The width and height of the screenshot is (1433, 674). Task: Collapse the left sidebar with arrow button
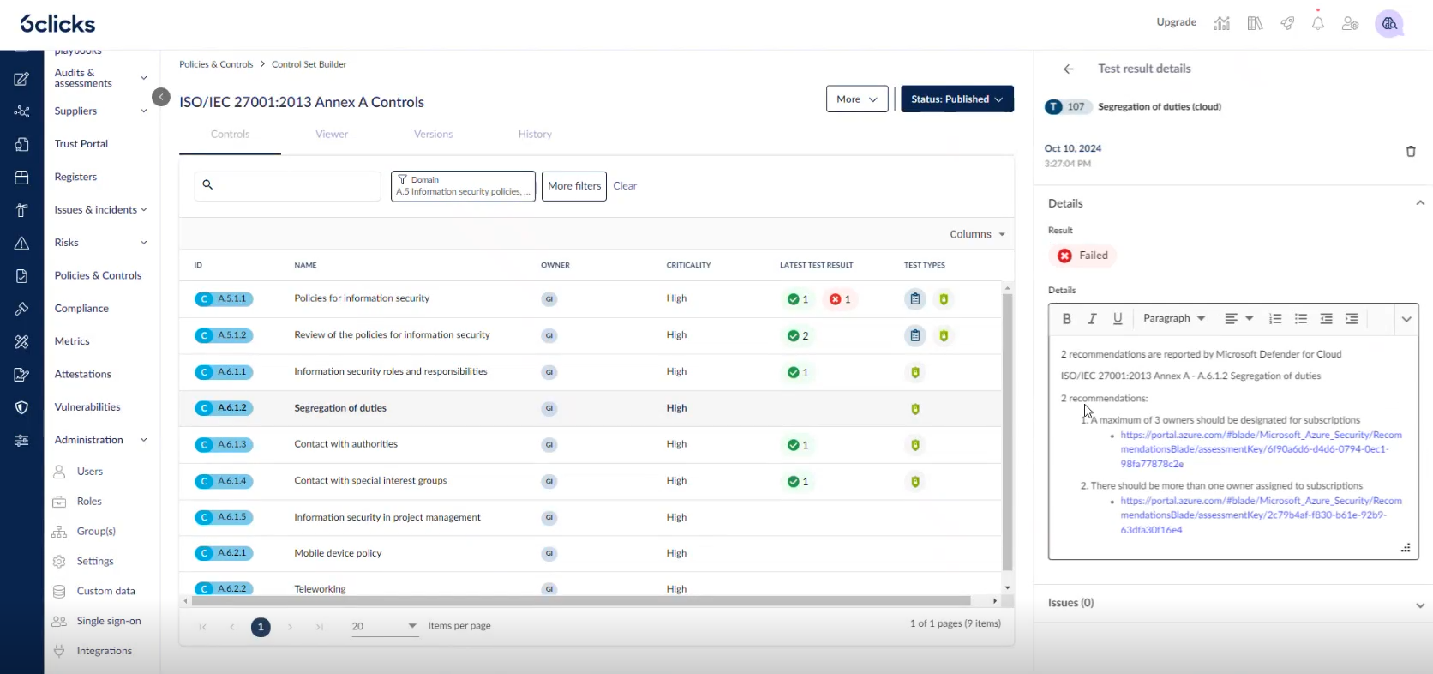[161, 97]
